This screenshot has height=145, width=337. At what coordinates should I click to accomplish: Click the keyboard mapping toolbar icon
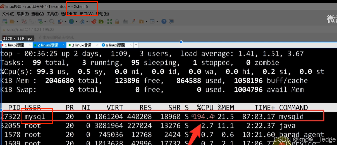click(x=125, y=22)
